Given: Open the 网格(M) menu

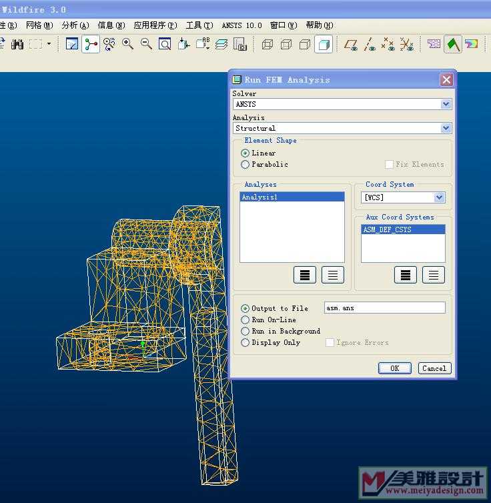Looking at the screenshot, I should click(39, 25).
